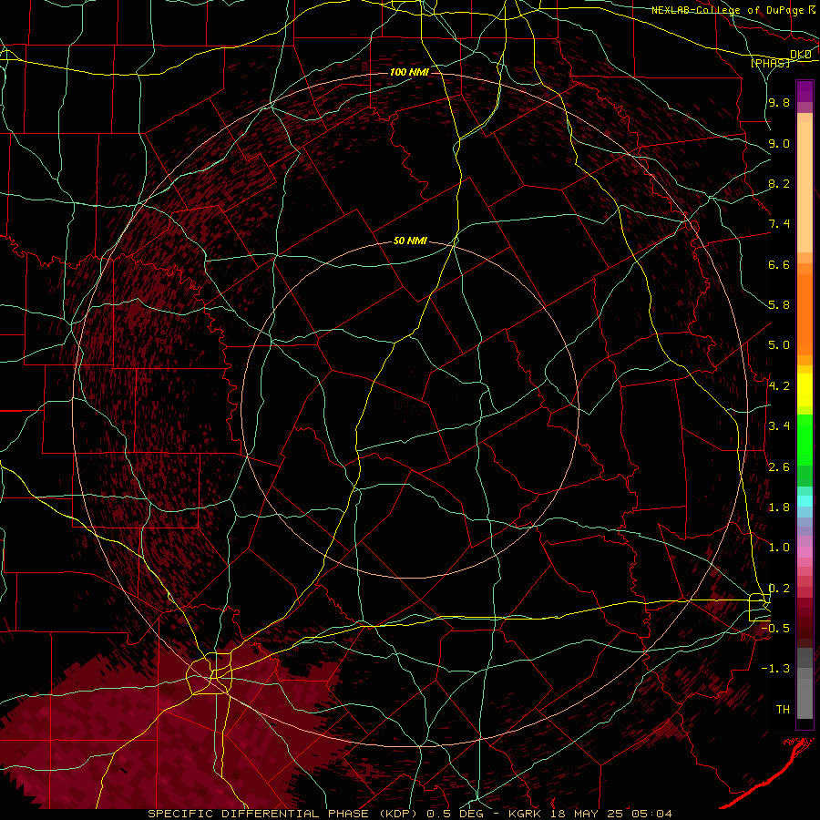Click the 0.2 scale value
The height and width of the screenshot is (820, 820).
pos(779,589)
